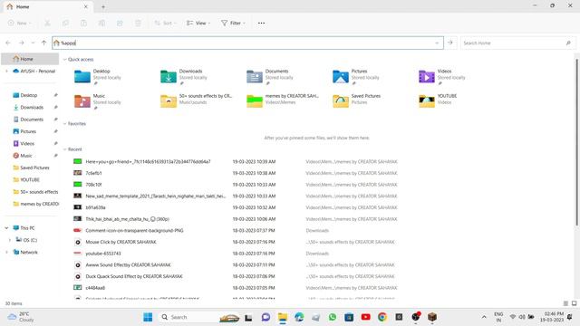Switch to details view layout icon
Screen dimensions: 580x326
(565, 303)
